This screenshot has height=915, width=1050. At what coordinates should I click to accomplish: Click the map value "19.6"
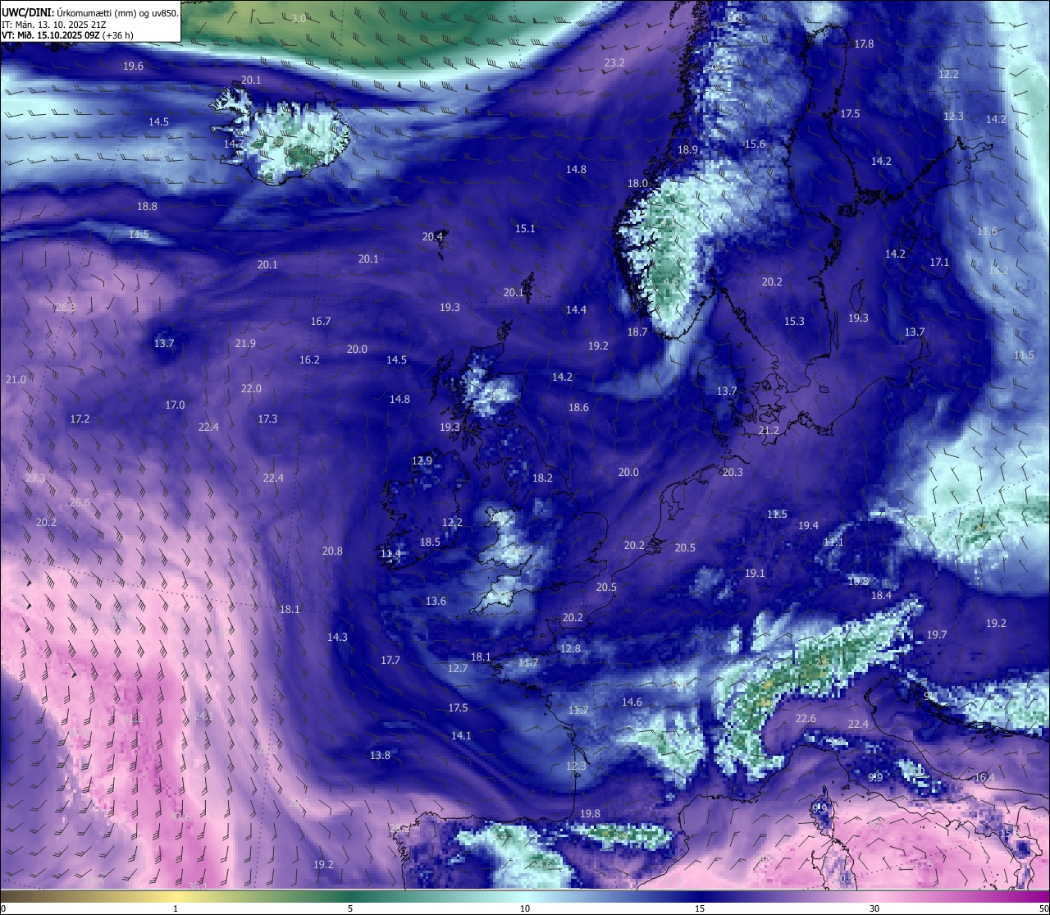[133, 66]
